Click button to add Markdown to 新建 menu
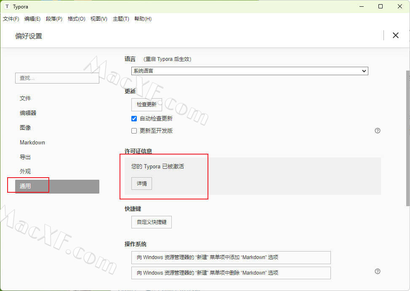This screenshot has width=410, height=291. (x=231, y=257)
